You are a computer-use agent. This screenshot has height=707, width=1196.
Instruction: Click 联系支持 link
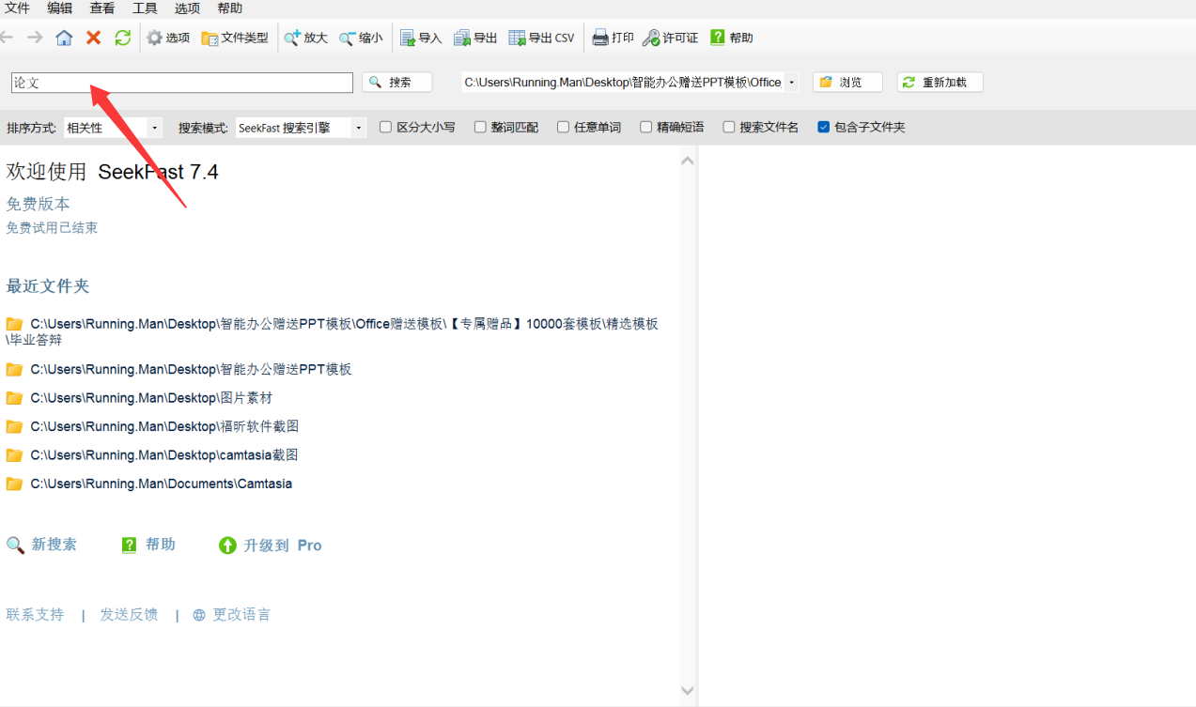point(35,615)
